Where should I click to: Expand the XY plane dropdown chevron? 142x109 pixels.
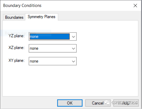point(73,61)
